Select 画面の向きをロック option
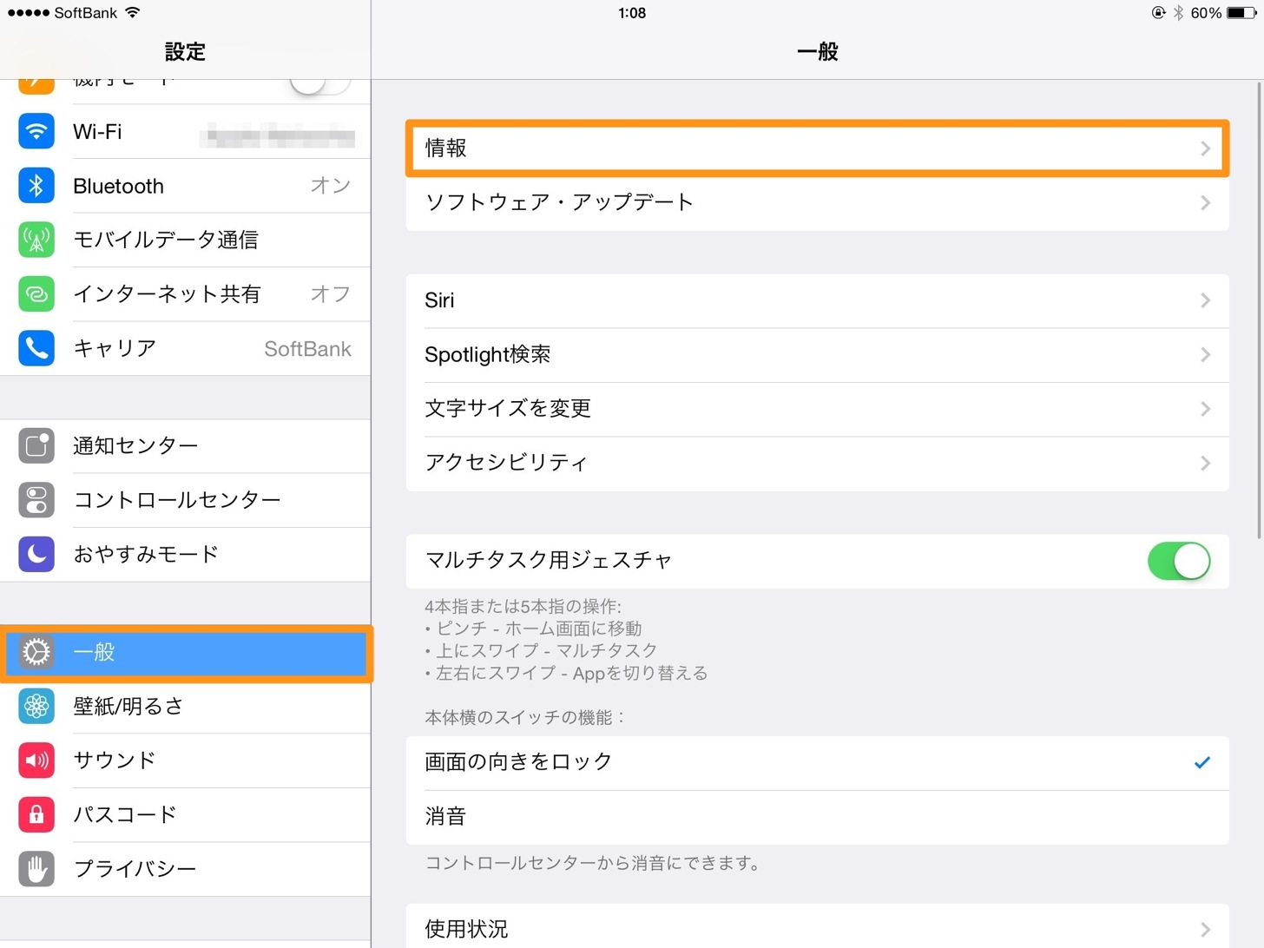1264x948 pixels. [817, 762]
